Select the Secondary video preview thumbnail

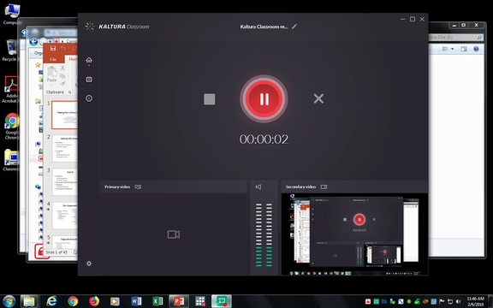[x=354, y=234]
